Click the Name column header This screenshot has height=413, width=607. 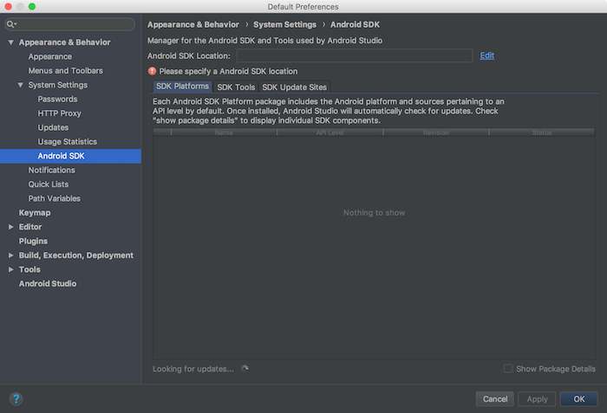click(224, 132)
